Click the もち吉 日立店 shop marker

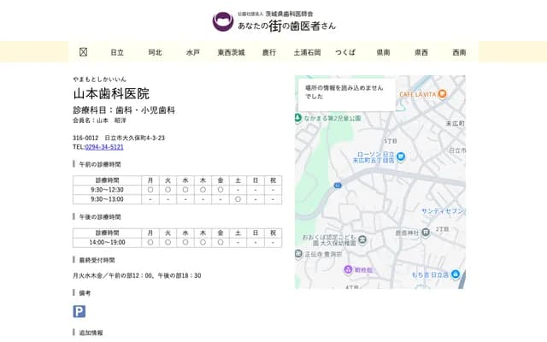456,274
